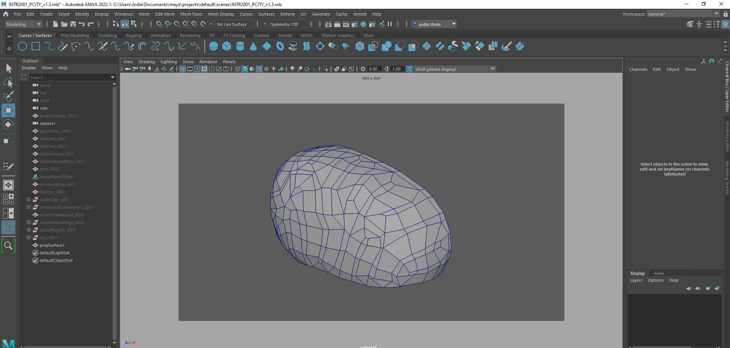730x348 pixels.
Task: Switch to the Poly Modeling shelf tab
Action: point(75,35)
